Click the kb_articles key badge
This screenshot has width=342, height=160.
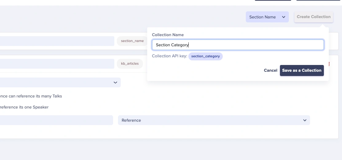point(130,63)
